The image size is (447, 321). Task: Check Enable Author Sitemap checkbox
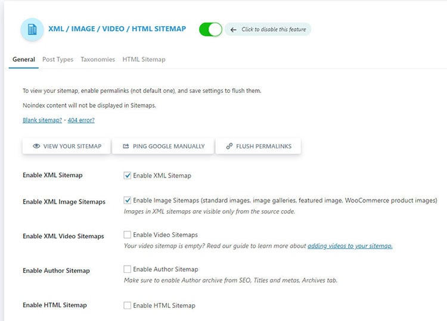coord(127,269)
